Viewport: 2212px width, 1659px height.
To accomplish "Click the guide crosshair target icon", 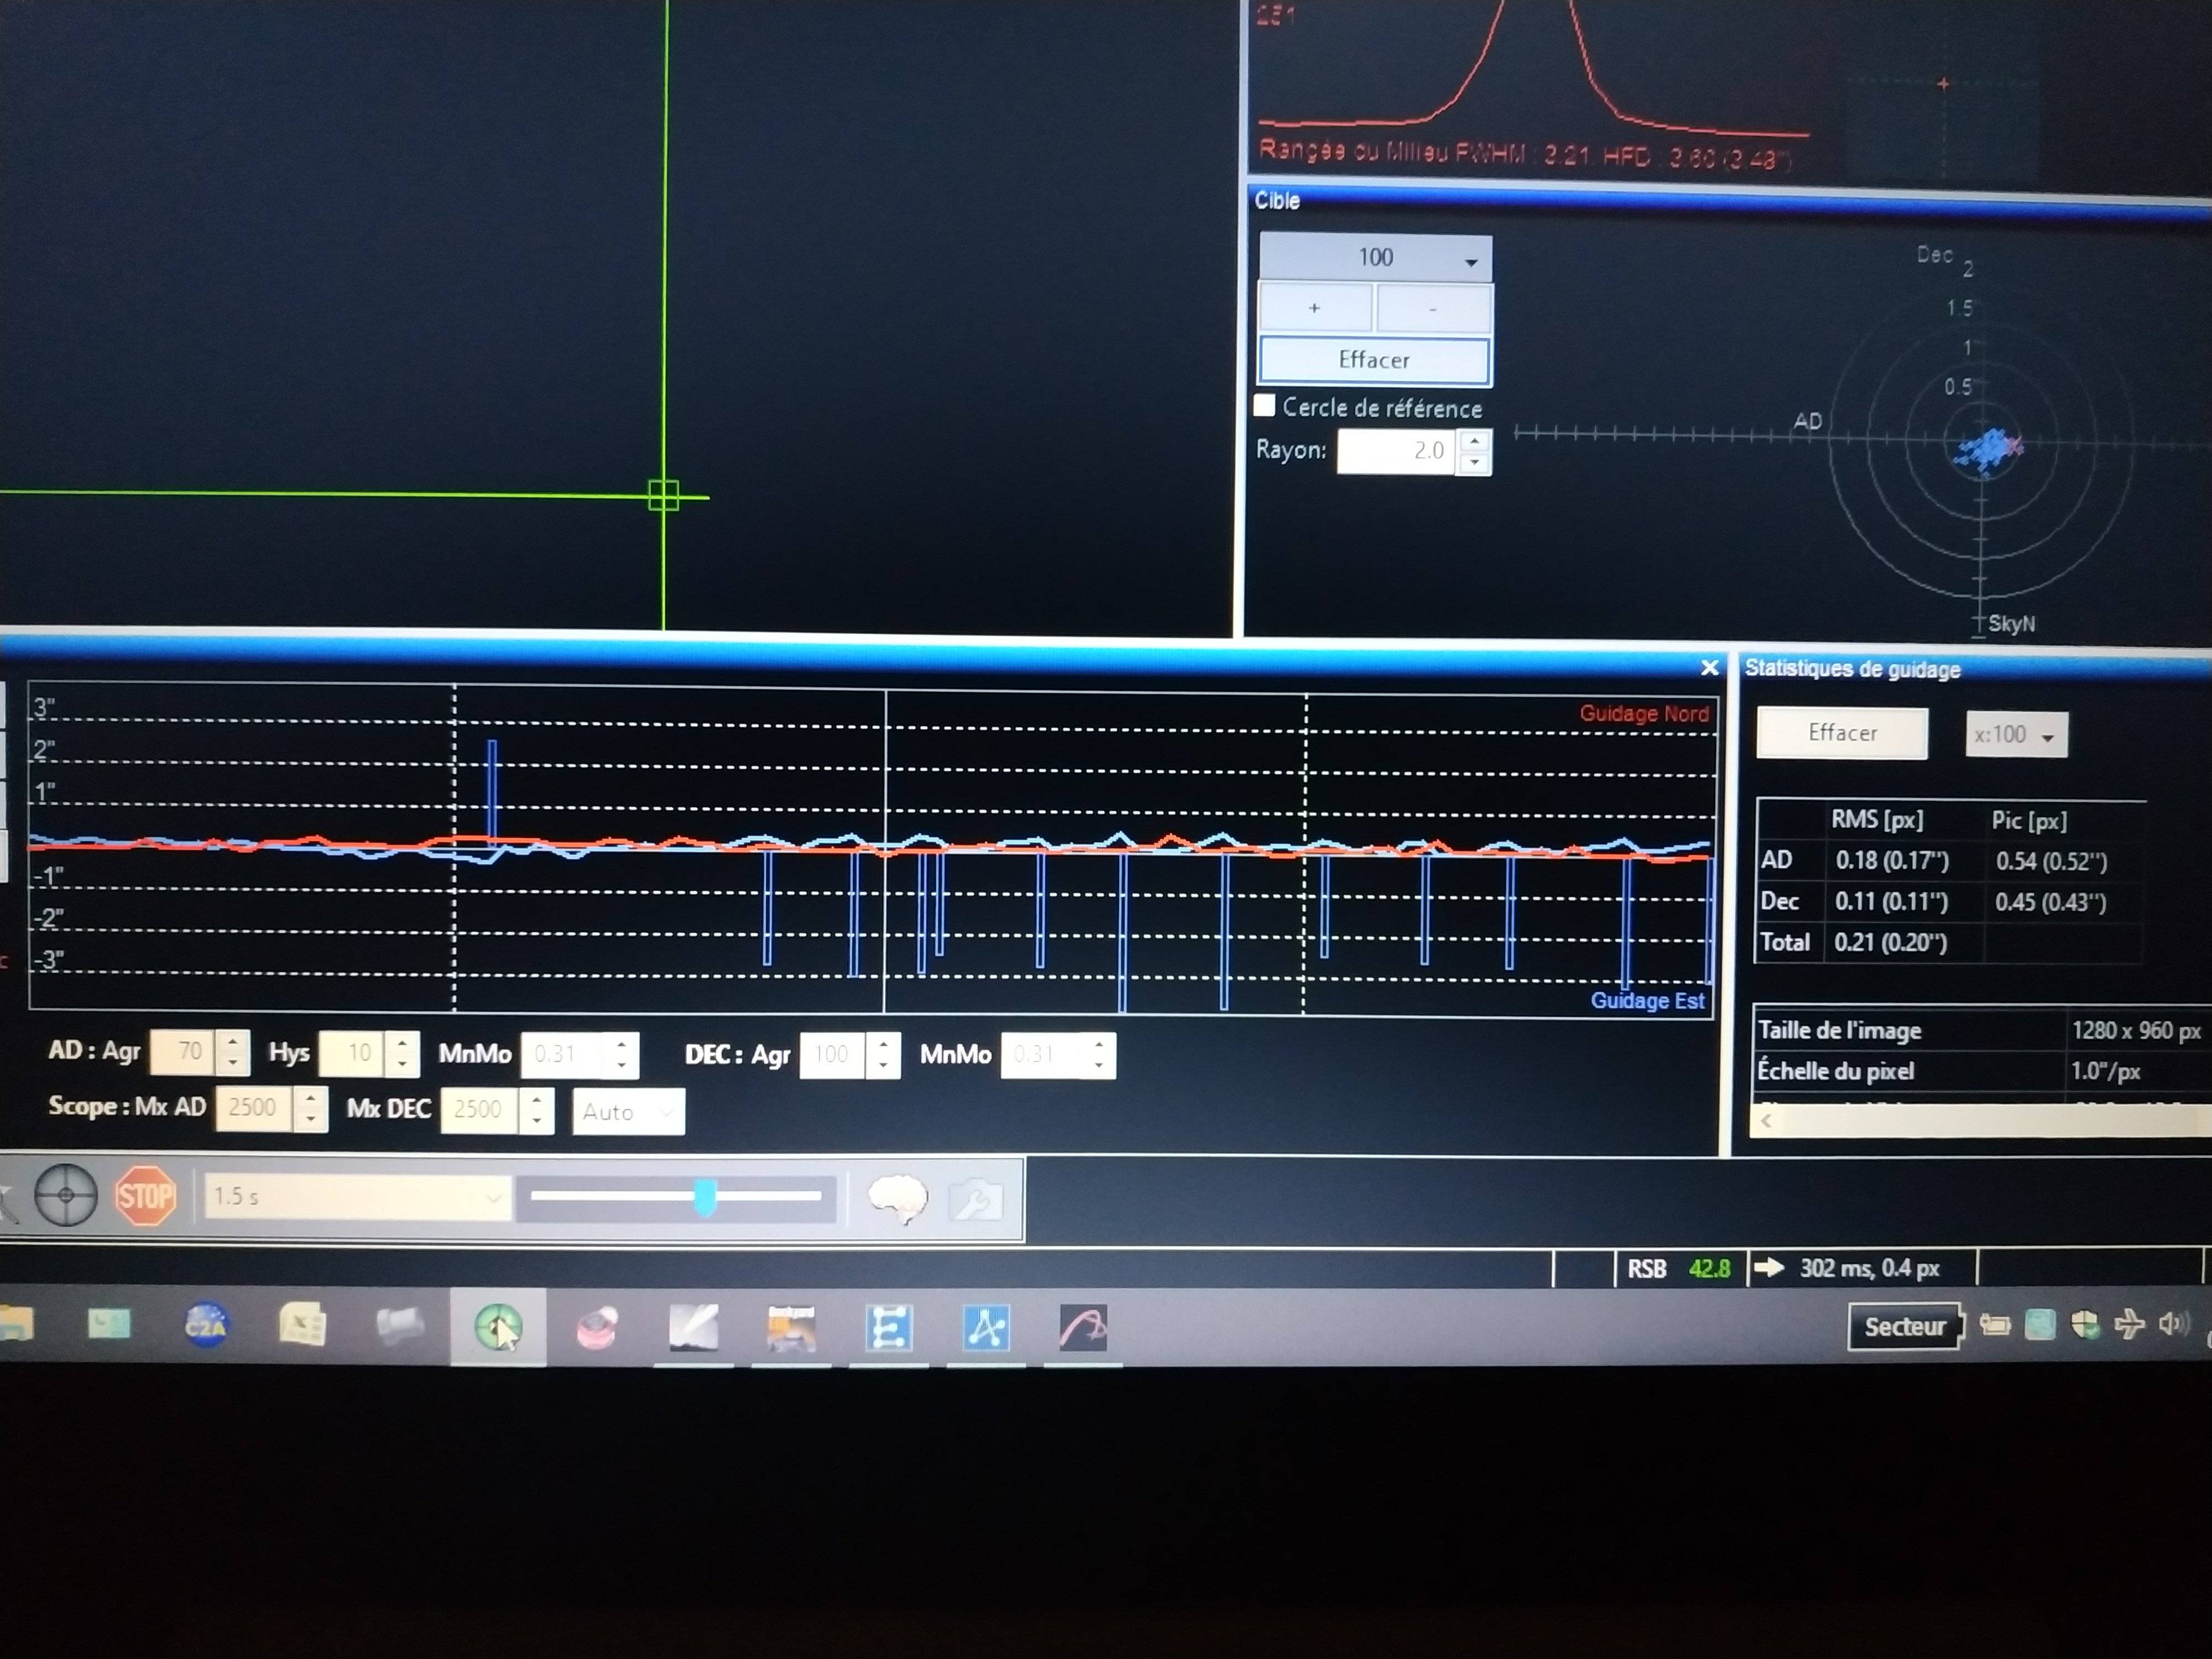I will [x=66, y=1195].
